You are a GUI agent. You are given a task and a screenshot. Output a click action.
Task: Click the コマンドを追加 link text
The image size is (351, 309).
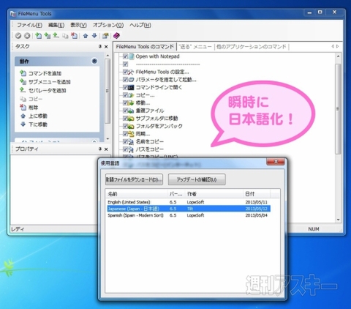(45, 73)
